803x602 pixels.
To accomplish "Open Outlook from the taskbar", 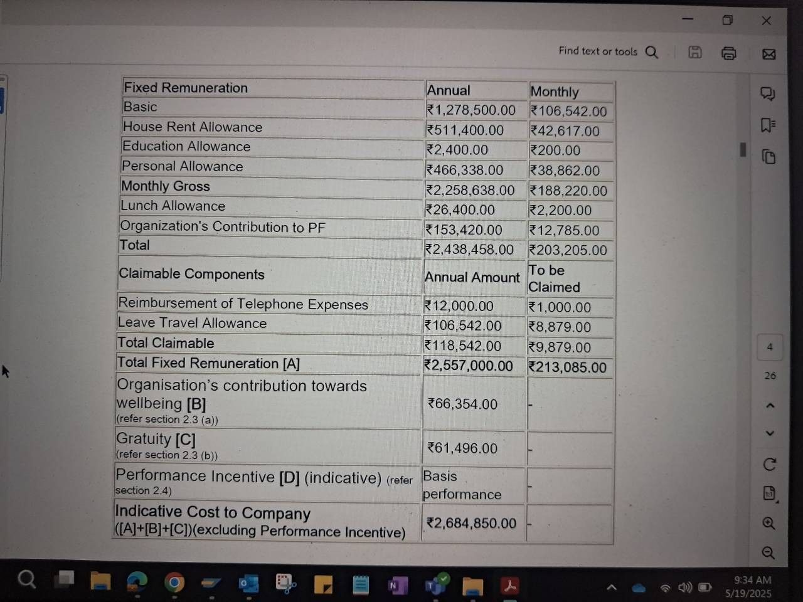I will pos(248,584).
